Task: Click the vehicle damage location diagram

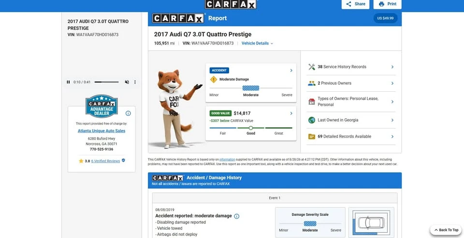Action: pyautogui.click(x=371, y=223)
